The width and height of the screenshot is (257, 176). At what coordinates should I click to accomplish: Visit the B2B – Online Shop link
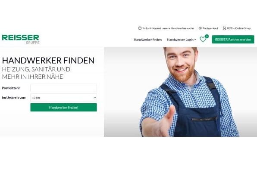coord(239,28)
